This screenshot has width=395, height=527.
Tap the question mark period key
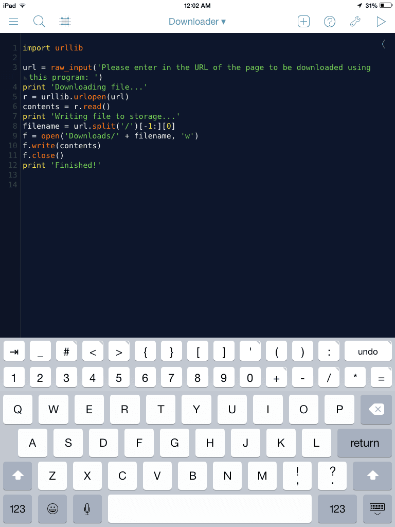coord(332,476)
